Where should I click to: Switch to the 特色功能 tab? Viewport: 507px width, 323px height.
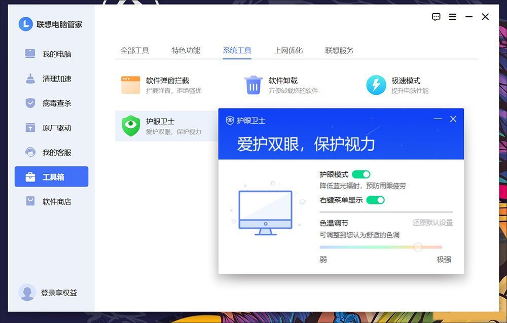[x=186, y=50]
